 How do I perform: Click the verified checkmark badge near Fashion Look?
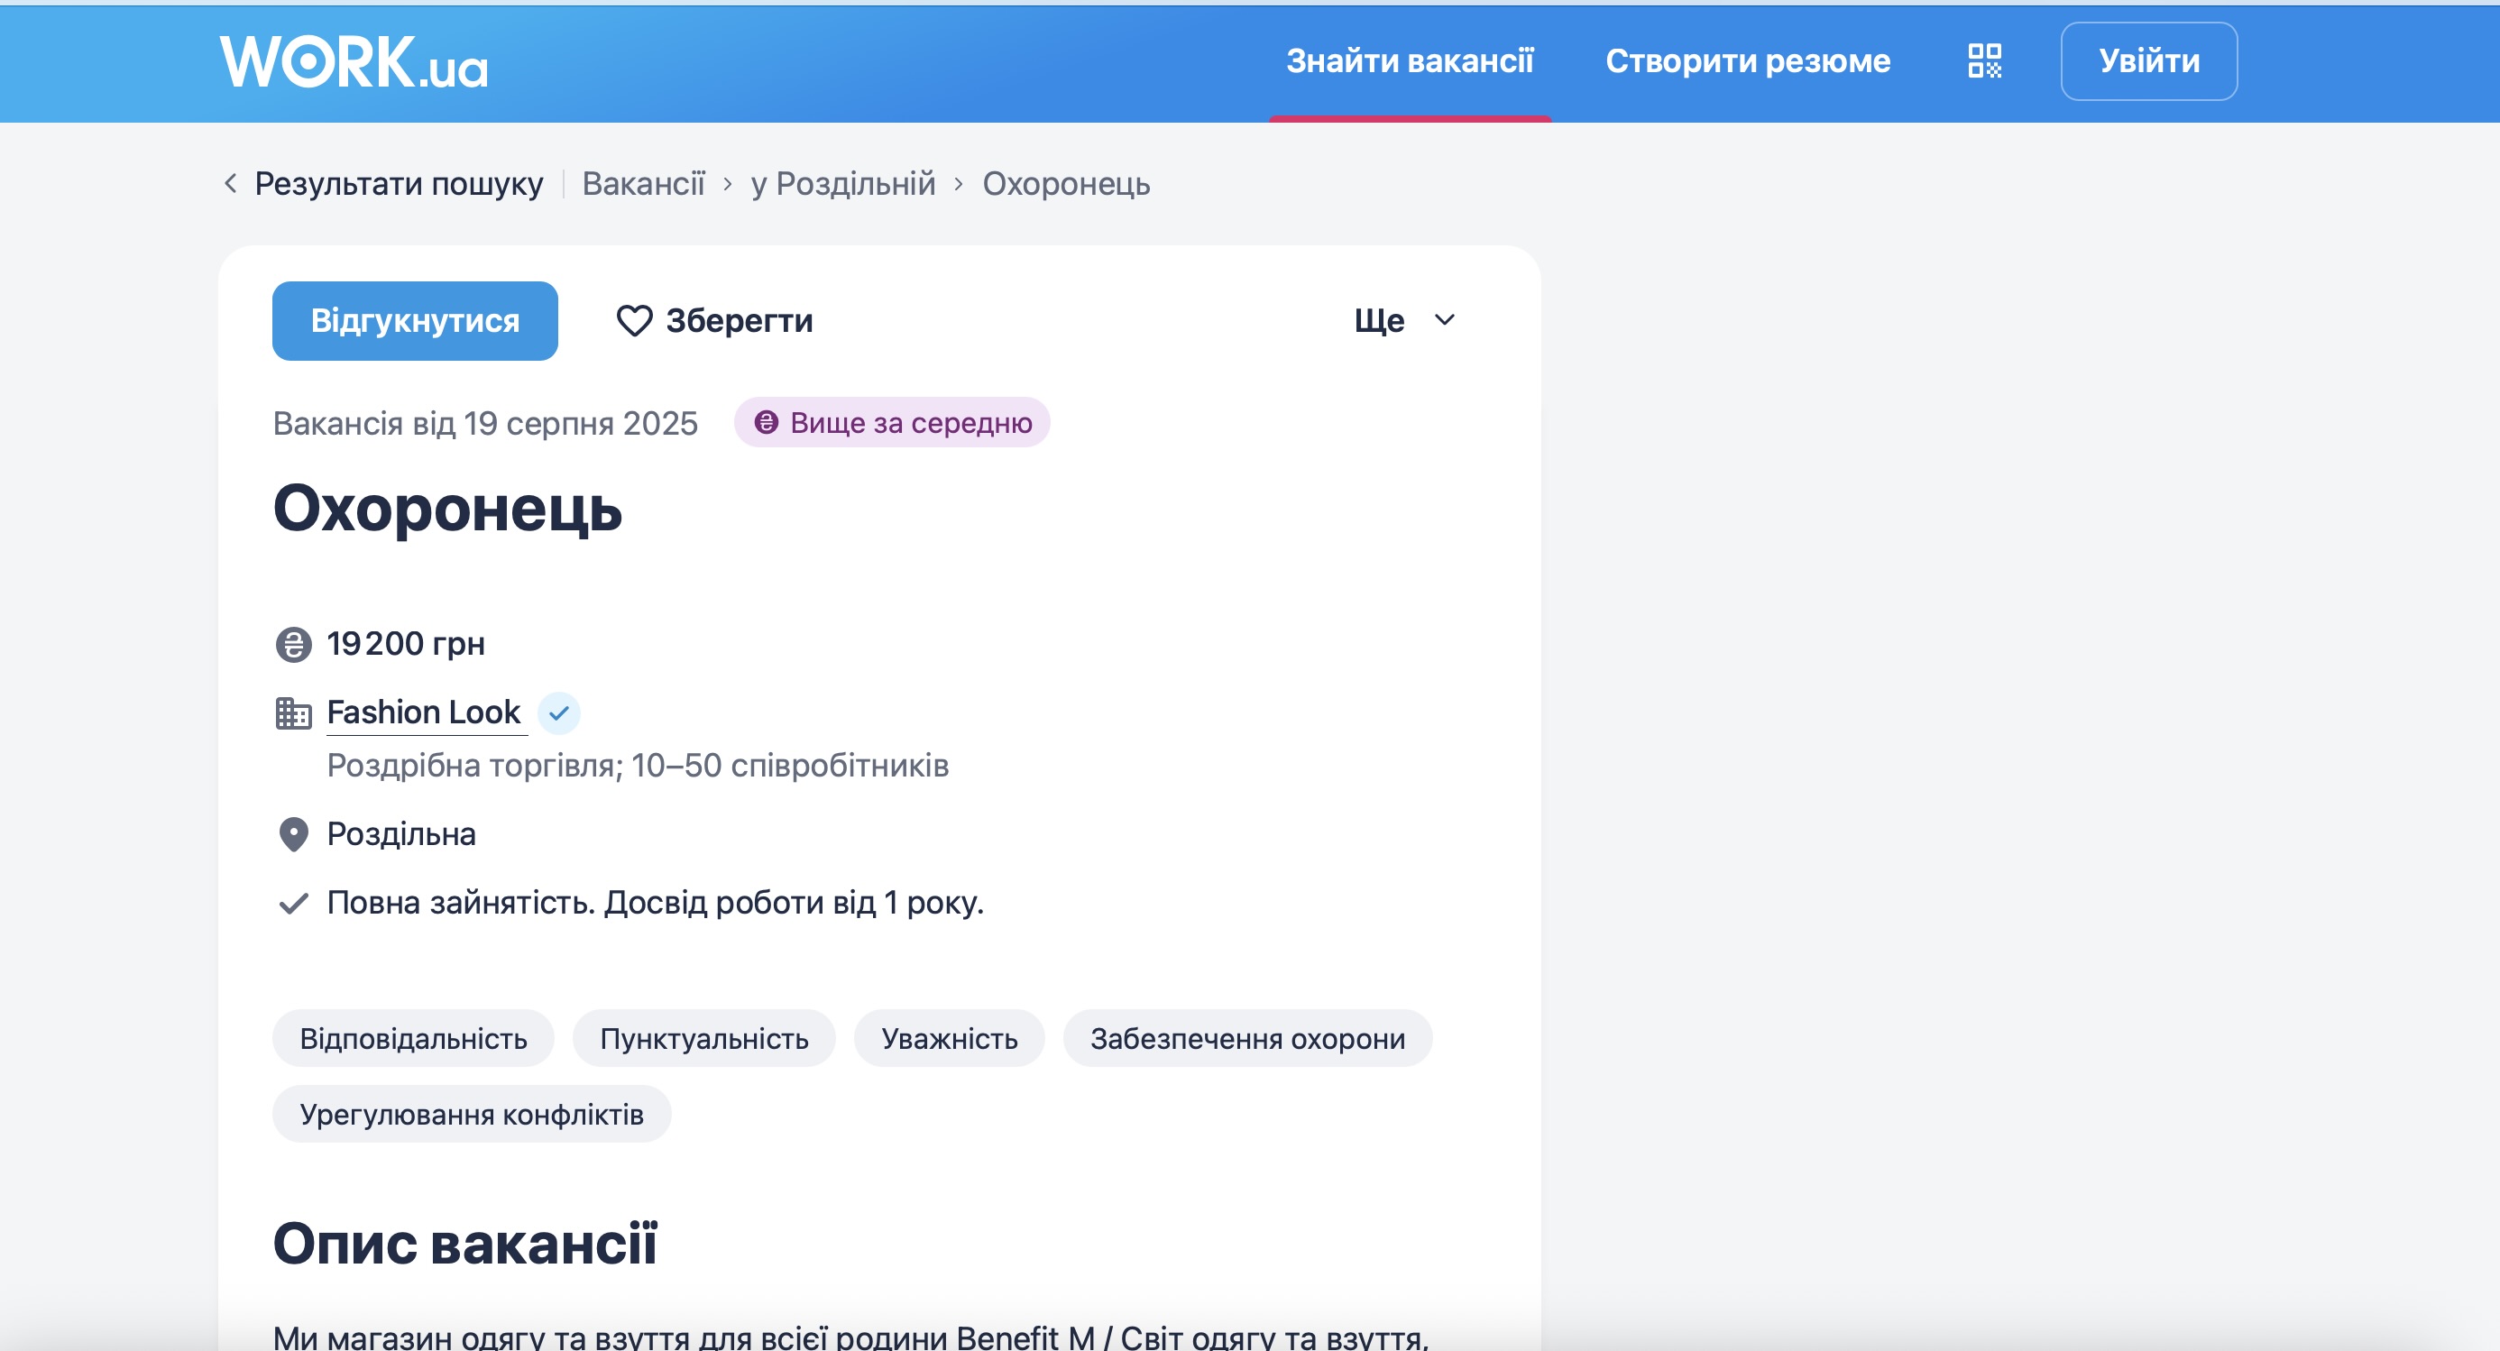click(x=559, y=713)
